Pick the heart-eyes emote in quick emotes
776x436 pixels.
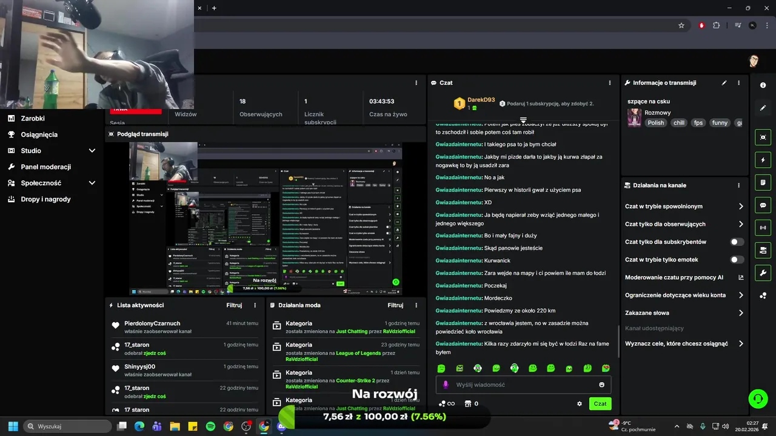tap(606, 368)
